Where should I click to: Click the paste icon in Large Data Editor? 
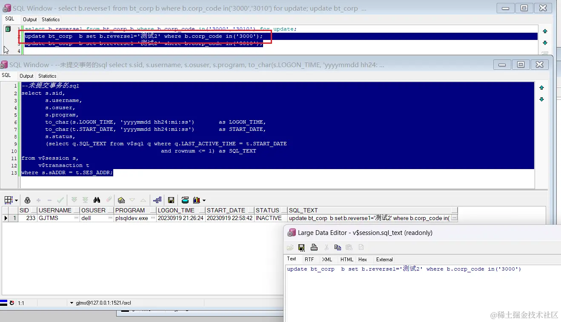[x=349, y=247]
